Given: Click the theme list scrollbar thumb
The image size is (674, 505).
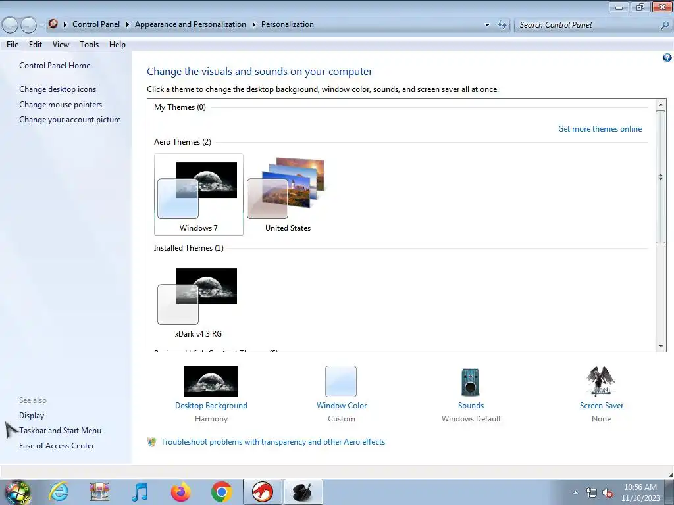Looking at the screenshot, I should point(661,176).
